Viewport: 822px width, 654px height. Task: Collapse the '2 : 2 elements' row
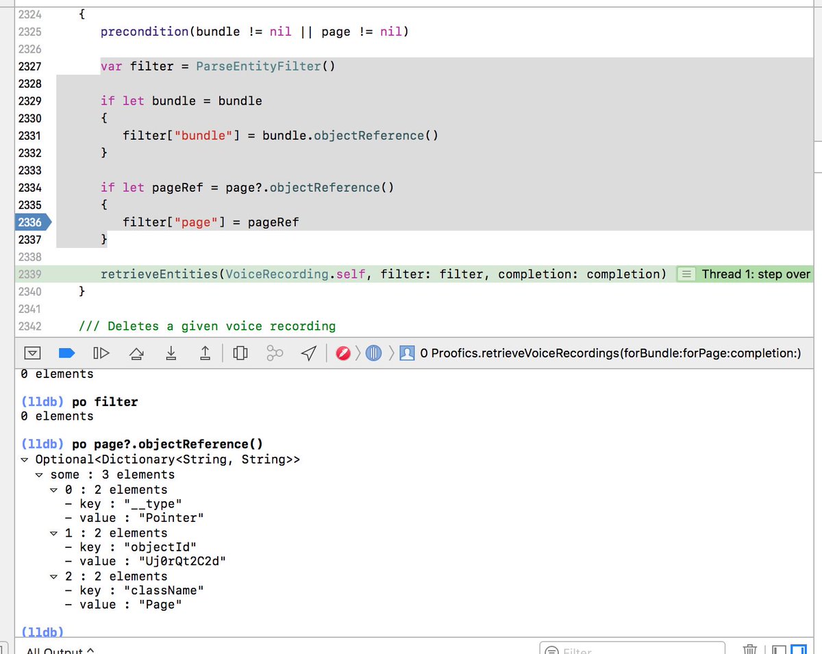click(x=55, y=576)
